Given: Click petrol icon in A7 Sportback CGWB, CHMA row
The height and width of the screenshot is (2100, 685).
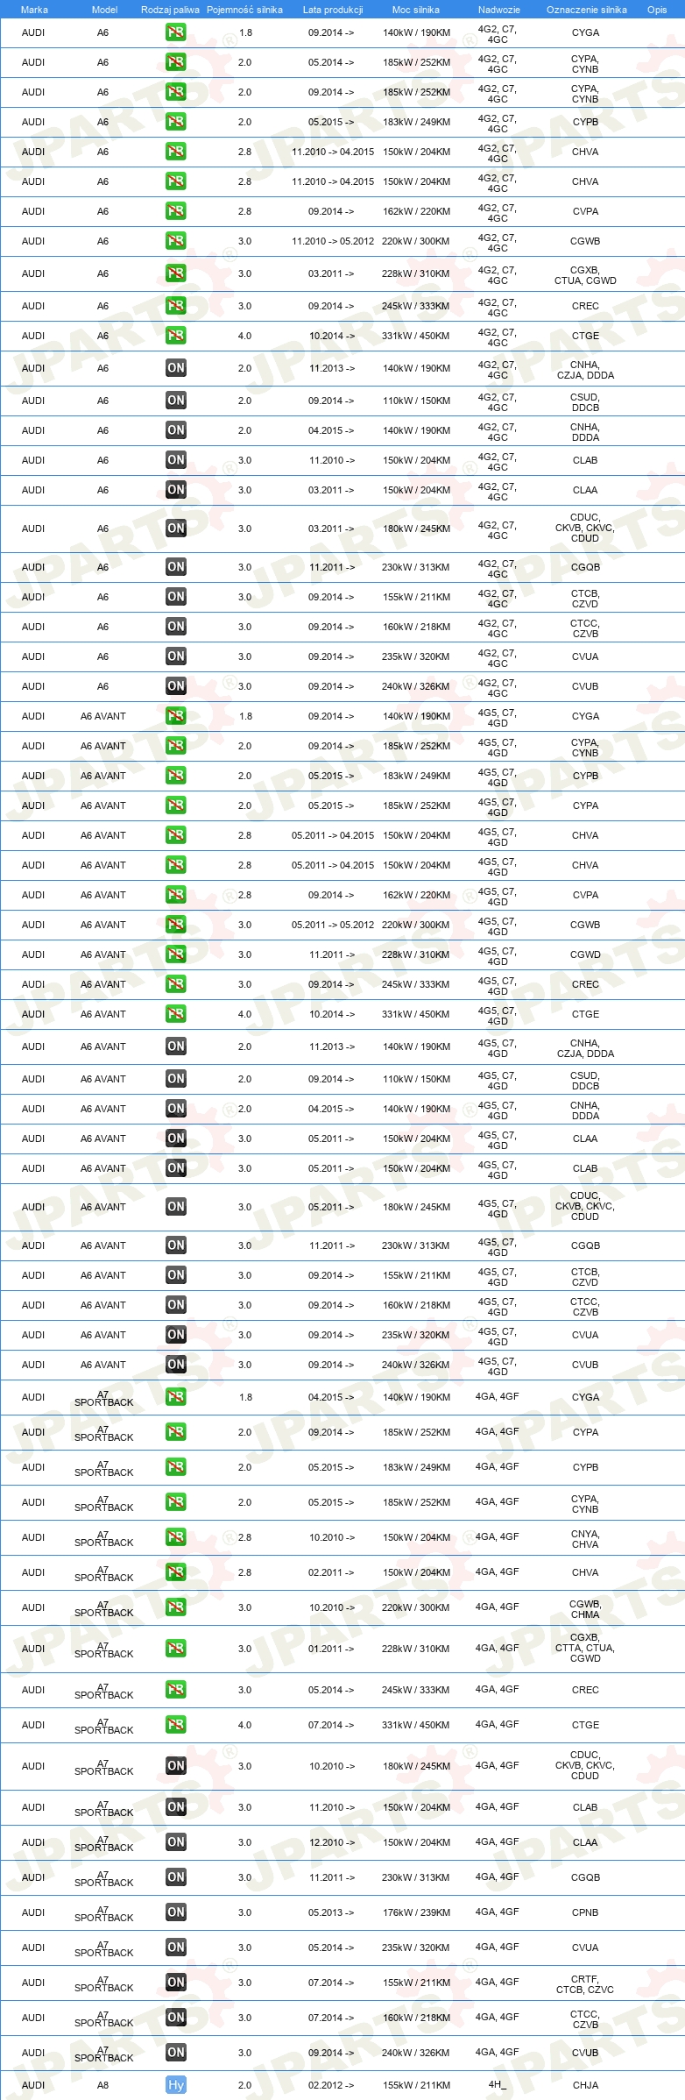Looking at the screenshot, I should pyautogui.click(x=175, y=1607).
